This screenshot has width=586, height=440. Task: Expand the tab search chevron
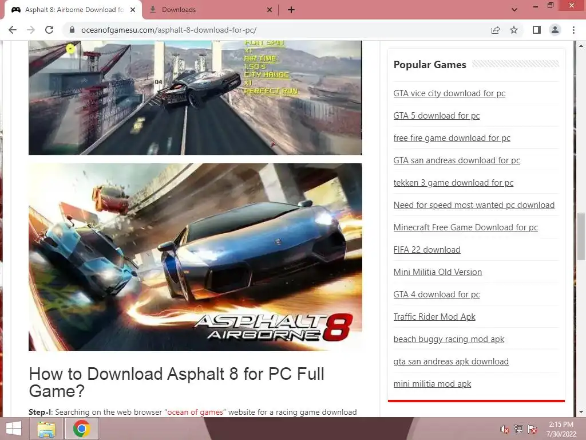click(514, 10)
